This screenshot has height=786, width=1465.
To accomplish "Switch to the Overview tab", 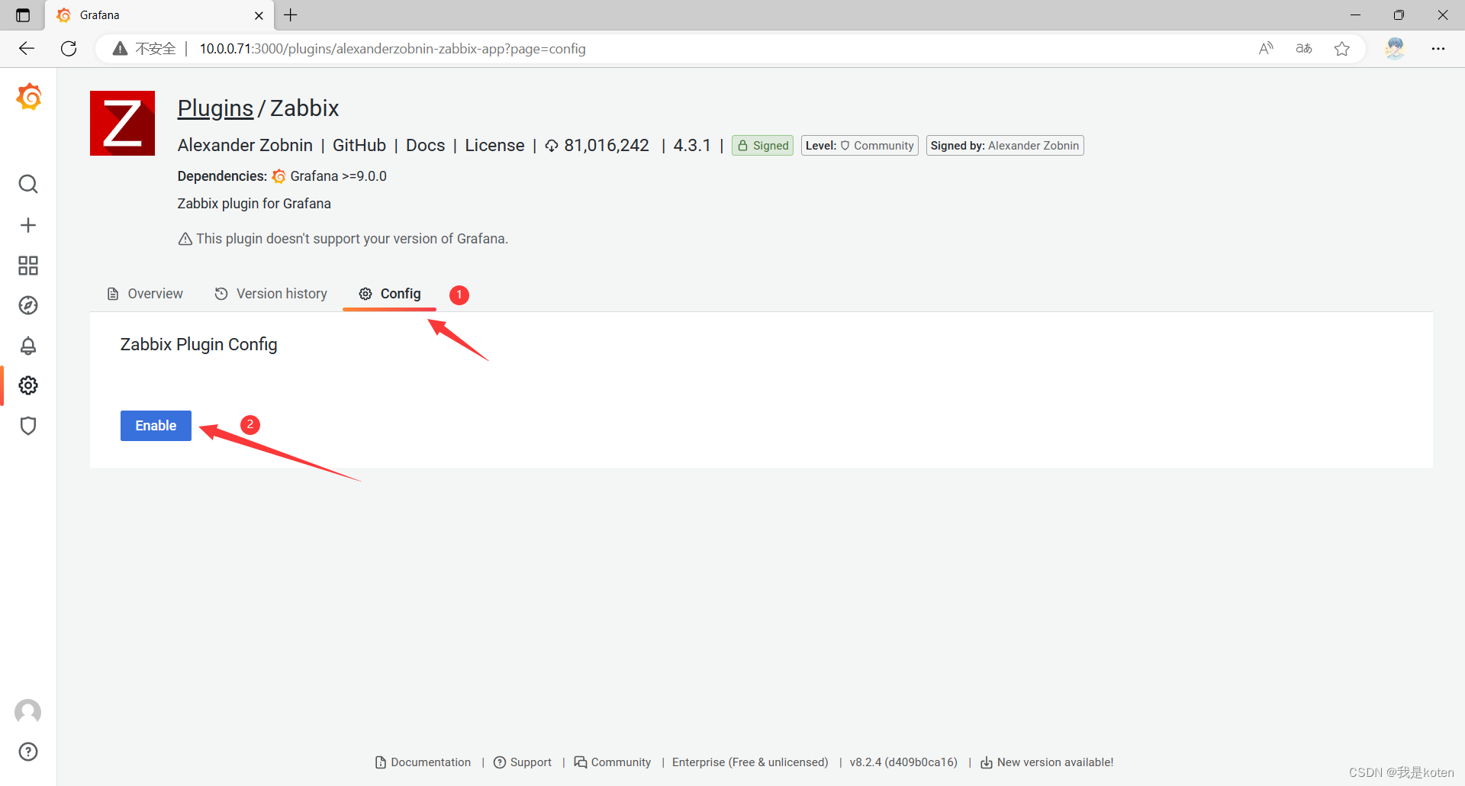I will (x=145, y=294).
